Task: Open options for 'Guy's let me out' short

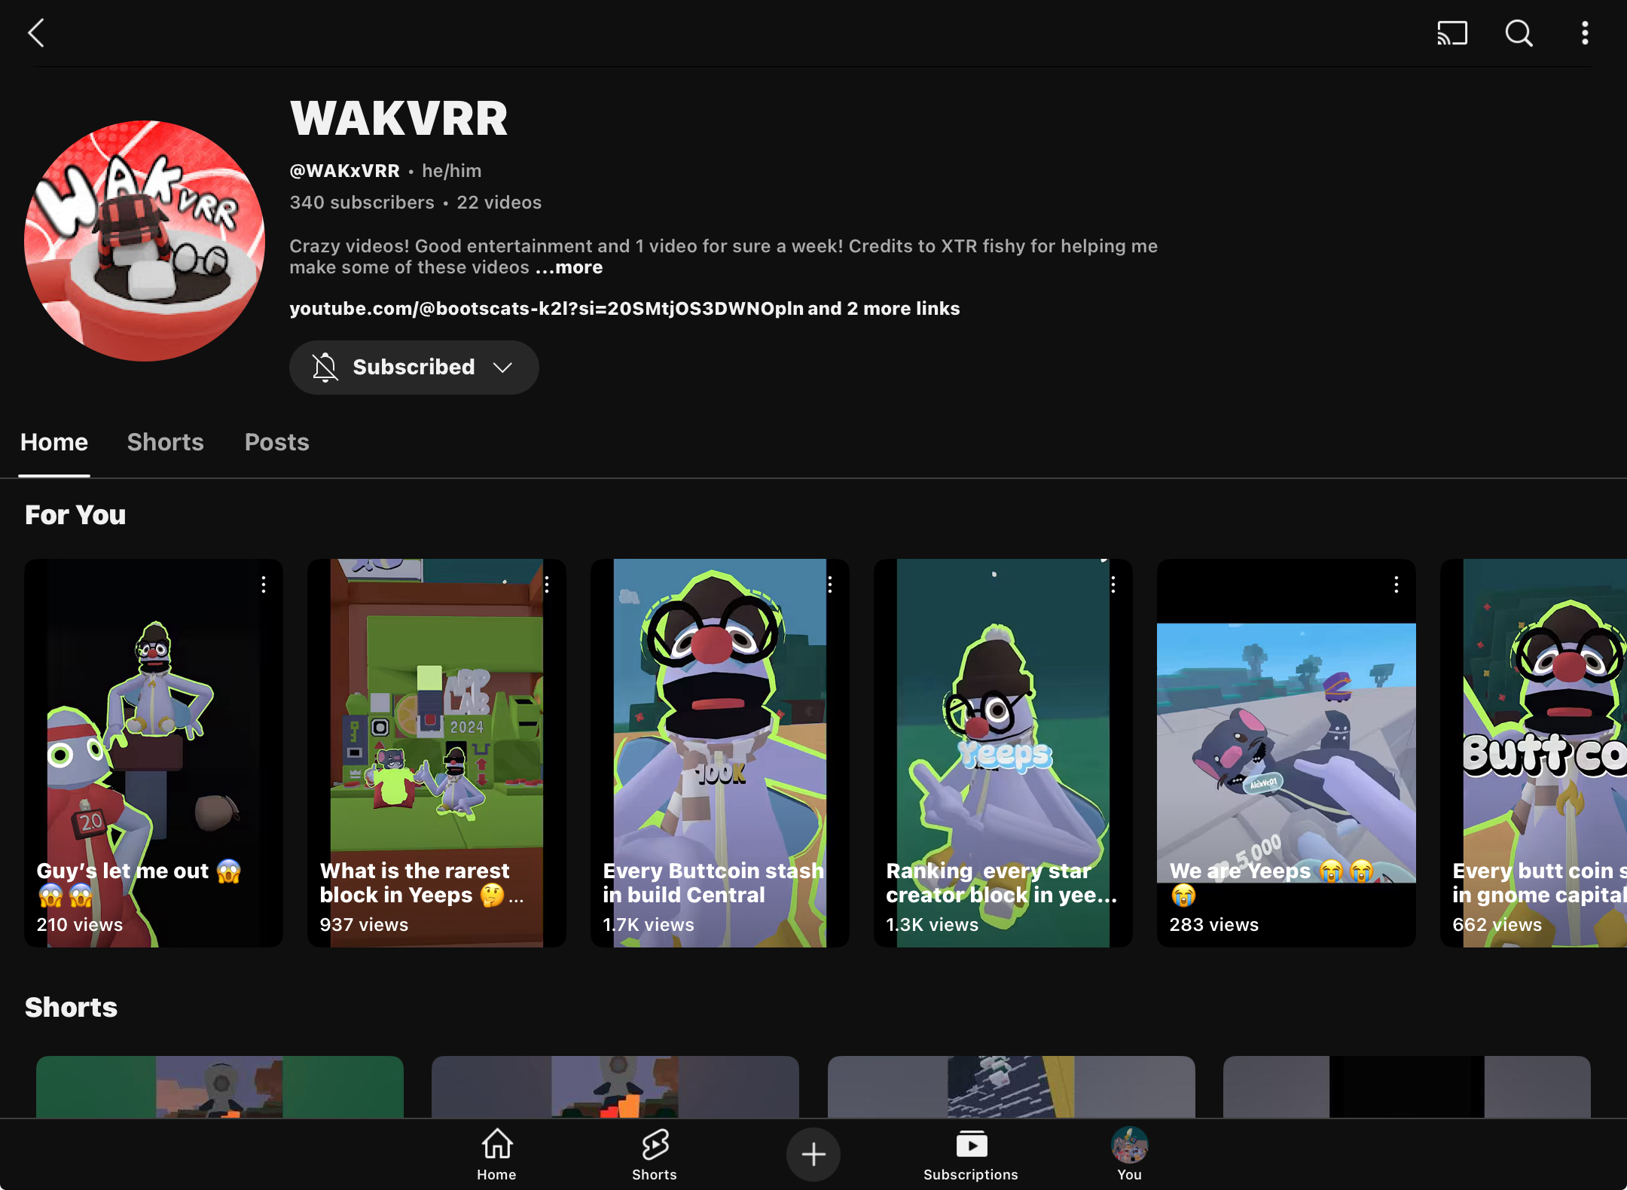Action: coord(264,584)
